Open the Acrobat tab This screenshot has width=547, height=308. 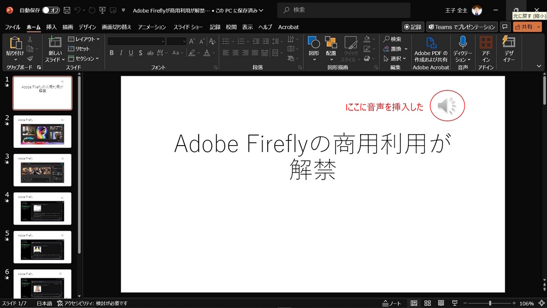pos(289,27)
